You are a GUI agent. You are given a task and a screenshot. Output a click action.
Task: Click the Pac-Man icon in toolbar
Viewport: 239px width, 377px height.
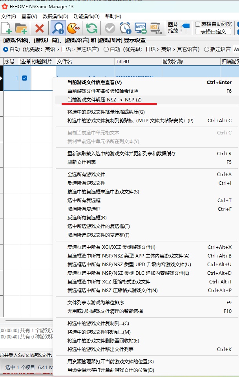pos(73,28)
